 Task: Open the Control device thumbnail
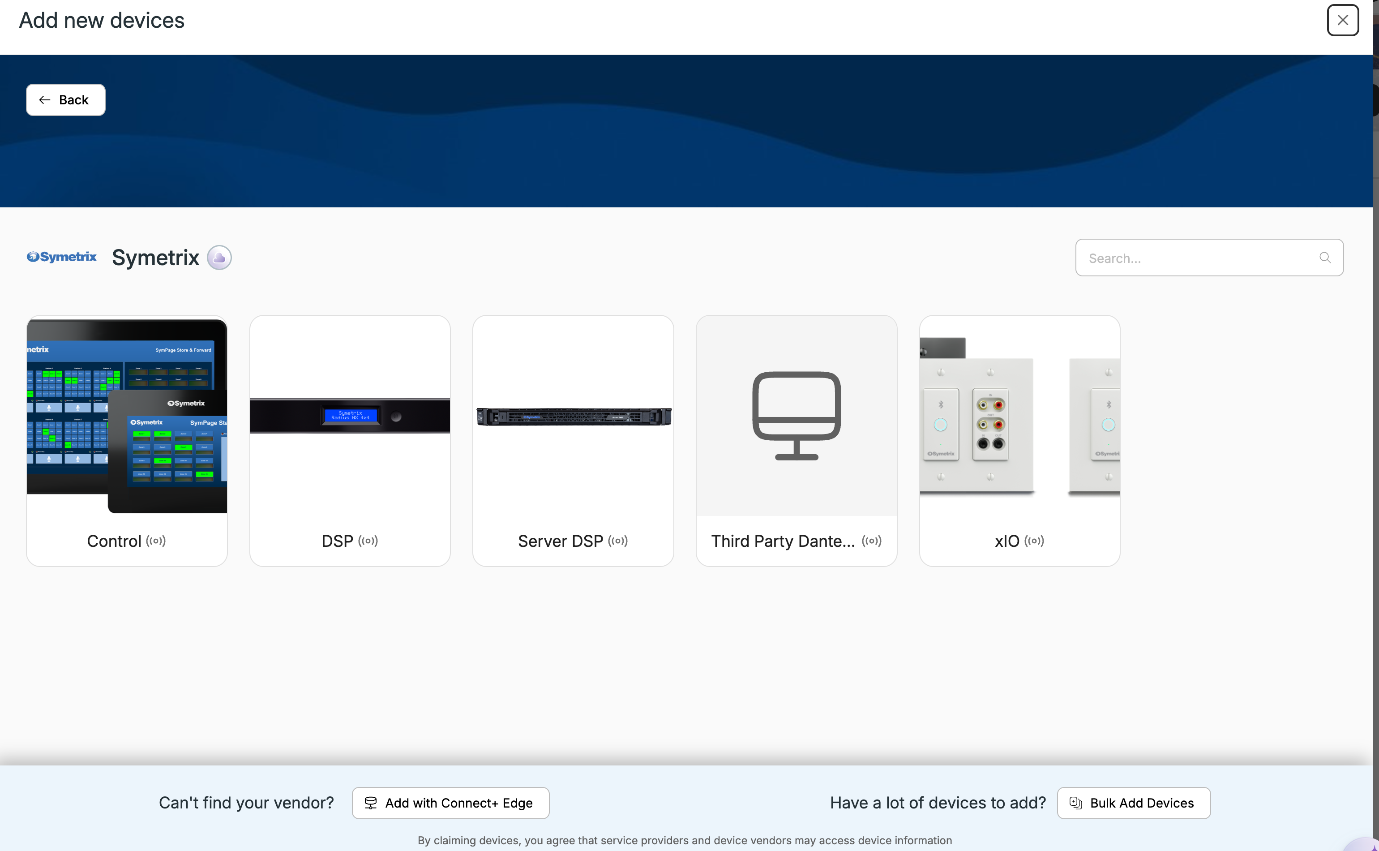point(127,416)
